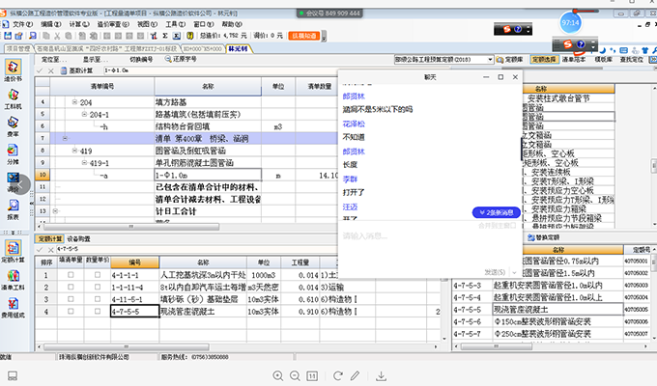Tick 填清单量 checkbox for row 4-1-11-4

(70, 288)
